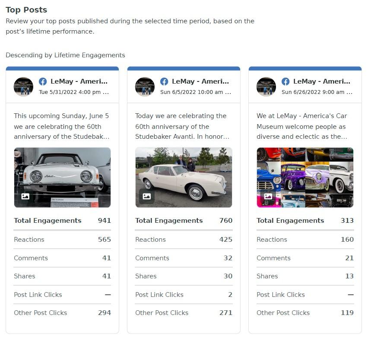The height and width of the screenshot is (340, 371).
Task: Open profile avatar on the first post card
Action: (23, 87)
